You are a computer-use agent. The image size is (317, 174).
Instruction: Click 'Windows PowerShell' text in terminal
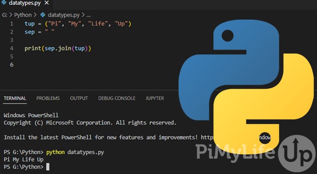tap(31, 115)
